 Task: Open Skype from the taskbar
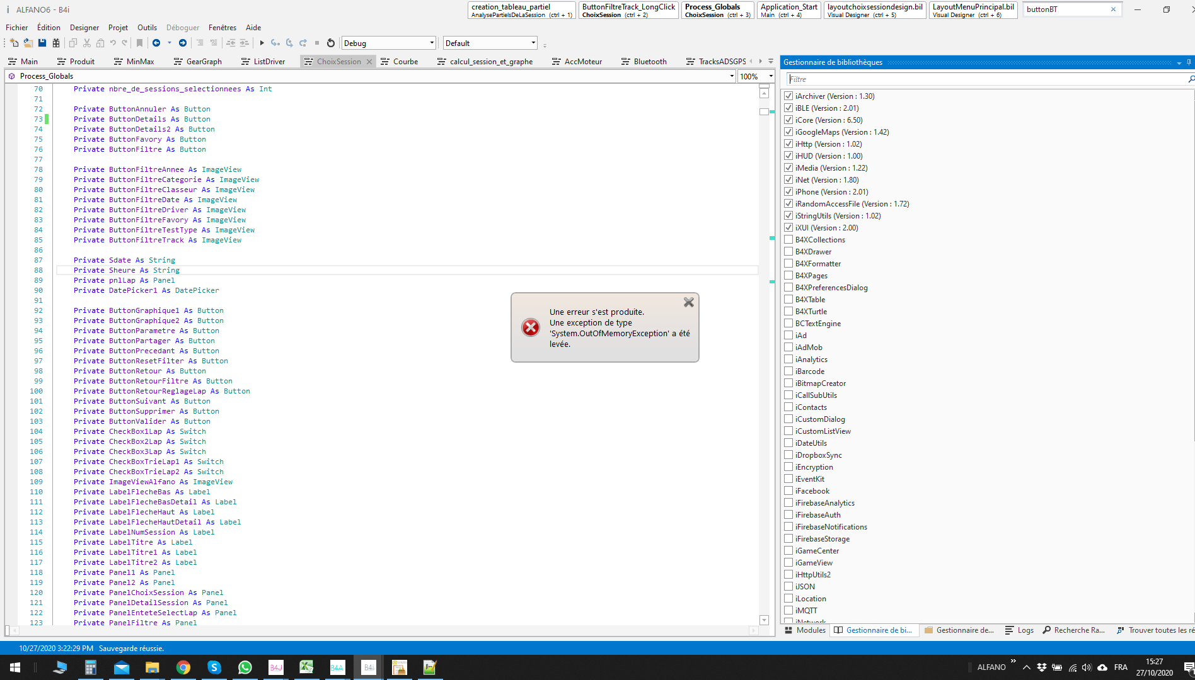(214, 667)
